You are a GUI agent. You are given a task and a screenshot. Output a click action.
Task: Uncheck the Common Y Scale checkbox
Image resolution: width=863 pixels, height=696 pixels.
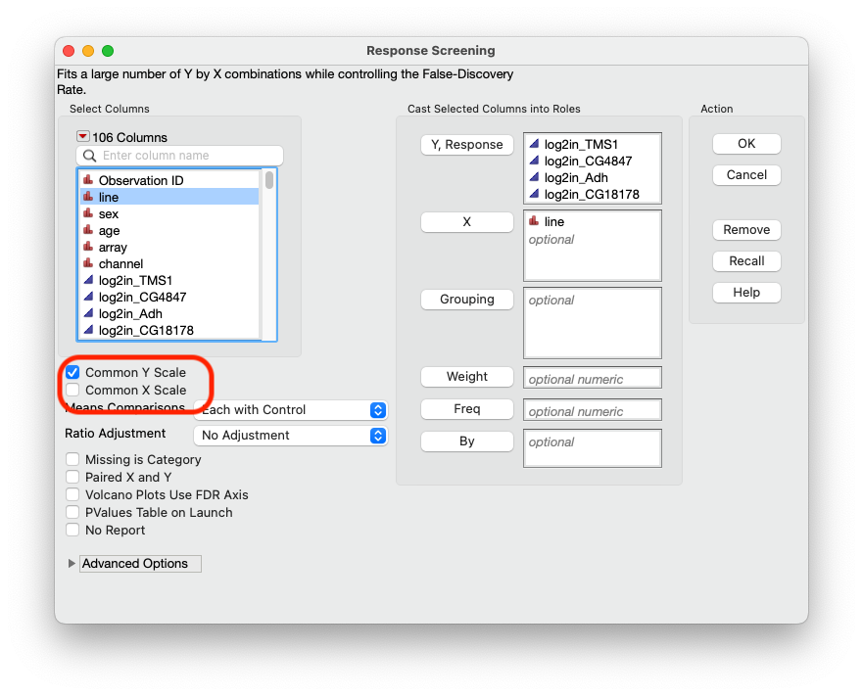click(72, 372)
